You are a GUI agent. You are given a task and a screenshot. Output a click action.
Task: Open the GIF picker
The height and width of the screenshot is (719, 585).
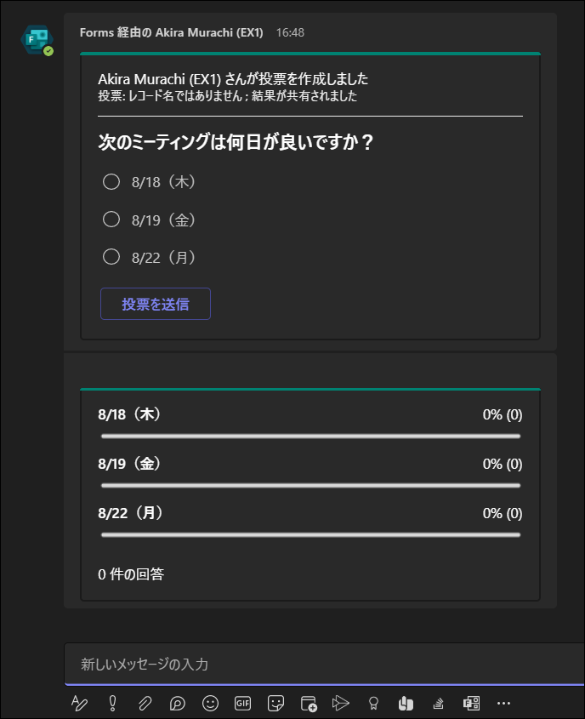point(243,703)
